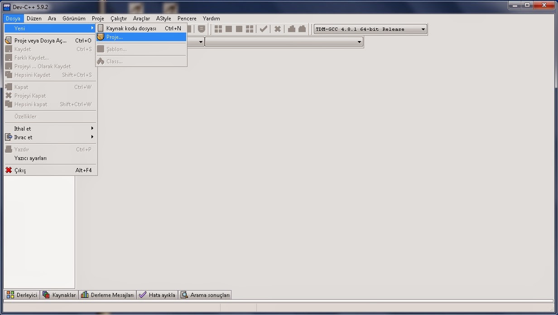The height and width of the screenshot is (315, 558).
Task: Click the Rebuild All four-squares icon
Action: pos(250,29)
